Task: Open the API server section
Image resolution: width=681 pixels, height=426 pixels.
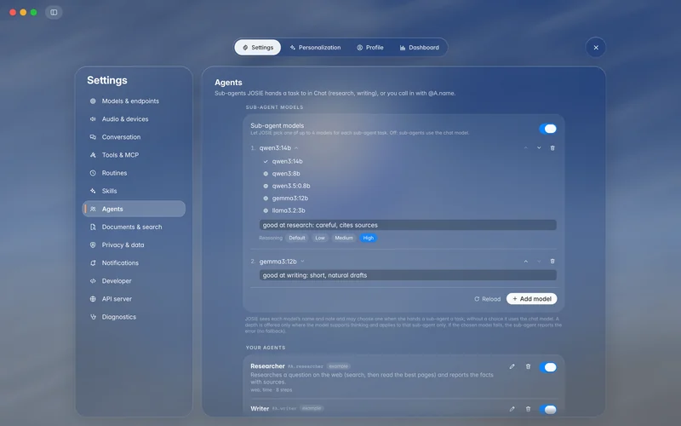Action: [134, 299]
